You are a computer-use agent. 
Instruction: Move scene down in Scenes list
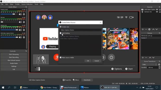(153, 58)
